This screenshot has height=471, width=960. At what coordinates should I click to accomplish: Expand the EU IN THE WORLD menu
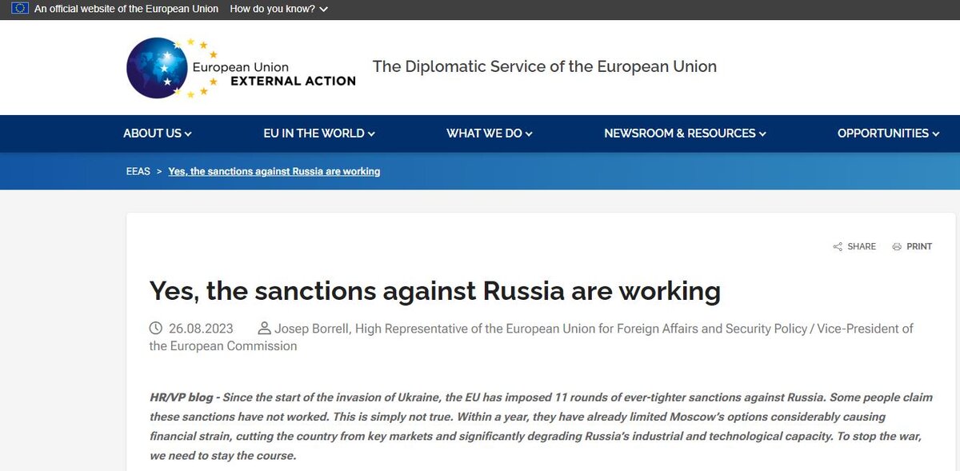[x=318, y=134]
